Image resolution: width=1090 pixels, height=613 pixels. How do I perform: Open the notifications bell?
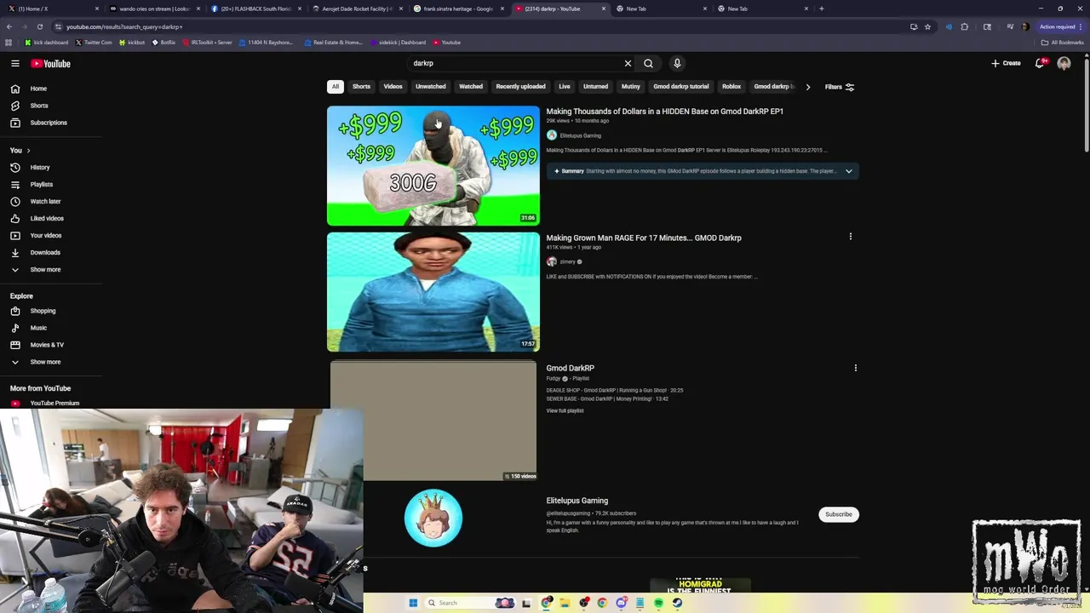pyautogui.click(x=1040, y=63)
